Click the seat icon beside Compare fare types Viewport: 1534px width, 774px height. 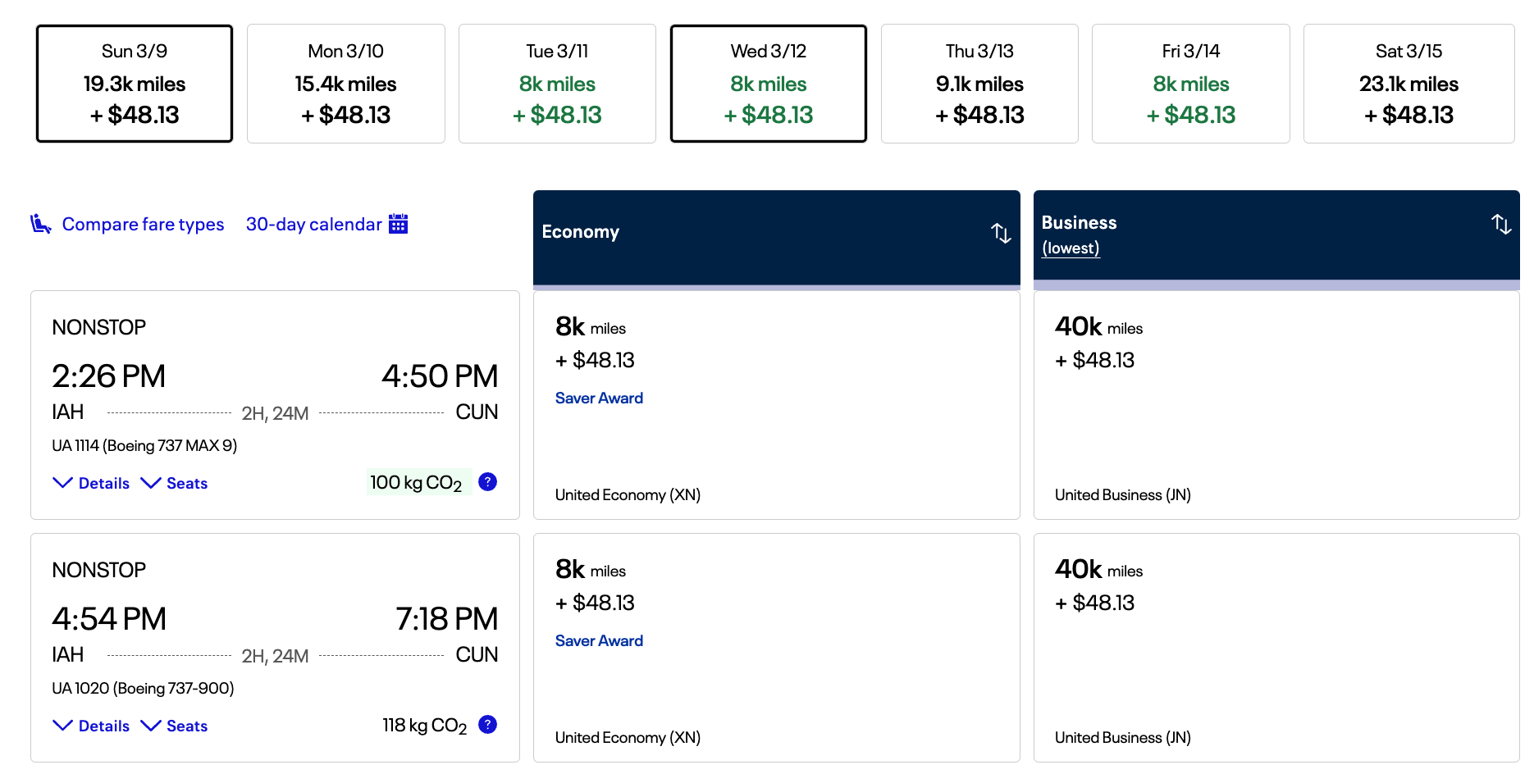tap(41, 224)
